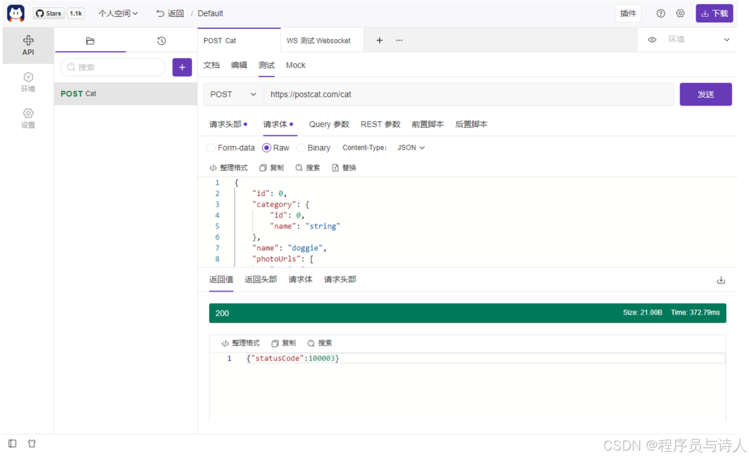Click 复制 in the response toolbar
This screenshot has width=749, height=458.
coord(284,343)
